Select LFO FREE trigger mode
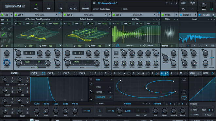The width and height of the screenshot is (216, 121). pyautogui.click(x=104, y=87)
